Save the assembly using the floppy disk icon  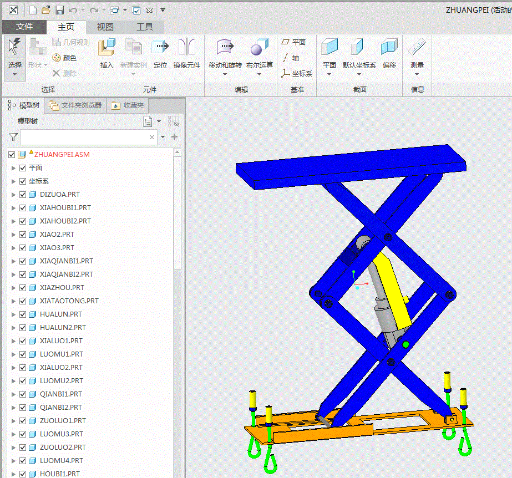(x=59, y=11)
